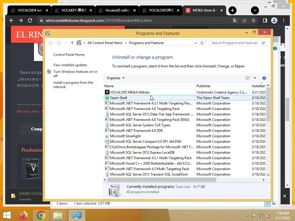This screenshot has height=221, width=295.
Task: Open recent locations dropdown arrow
Action: 66,43
